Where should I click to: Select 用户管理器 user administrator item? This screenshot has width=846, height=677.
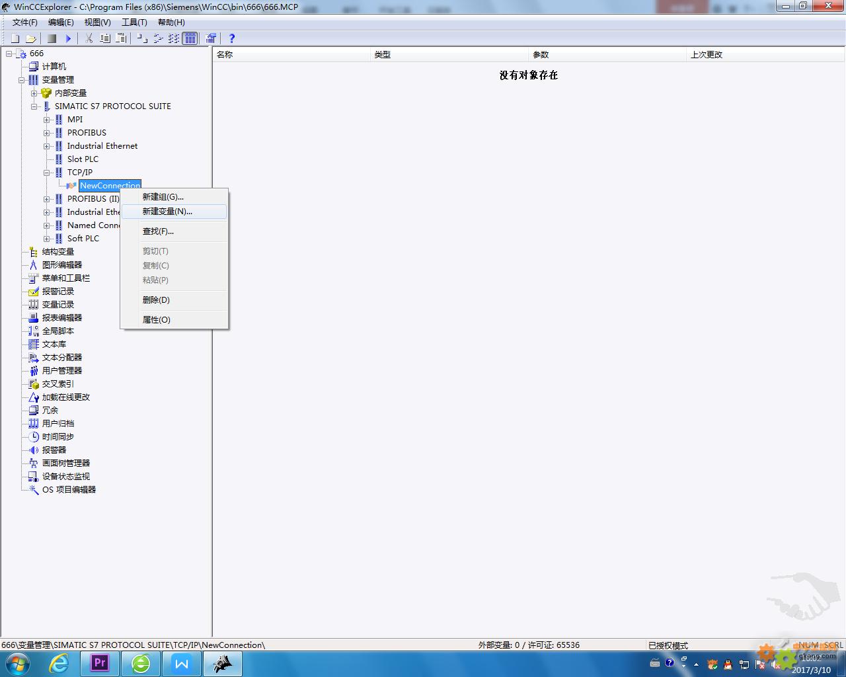61,371
